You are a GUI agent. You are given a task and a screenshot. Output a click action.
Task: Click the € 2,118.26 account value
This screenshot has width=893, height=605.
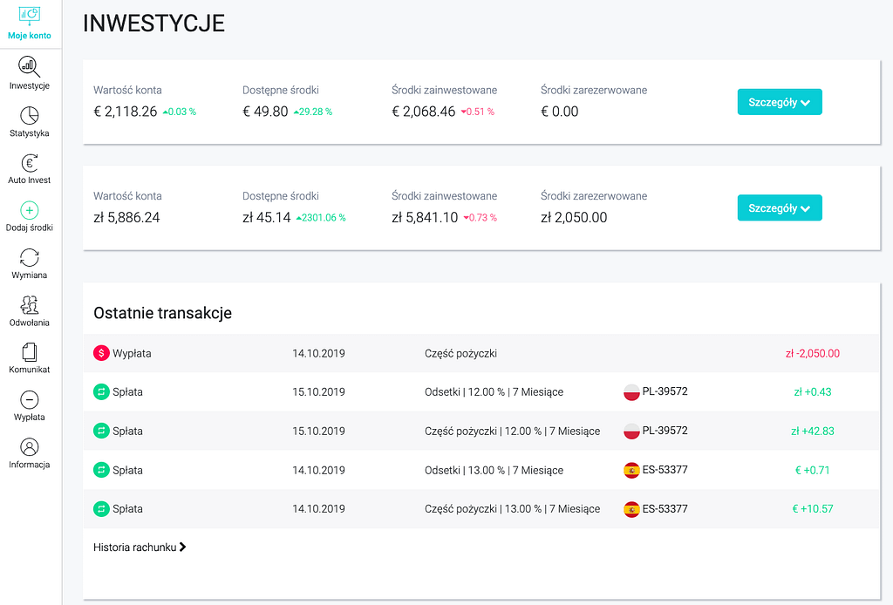pyautogui.click(x=126, y=112)
